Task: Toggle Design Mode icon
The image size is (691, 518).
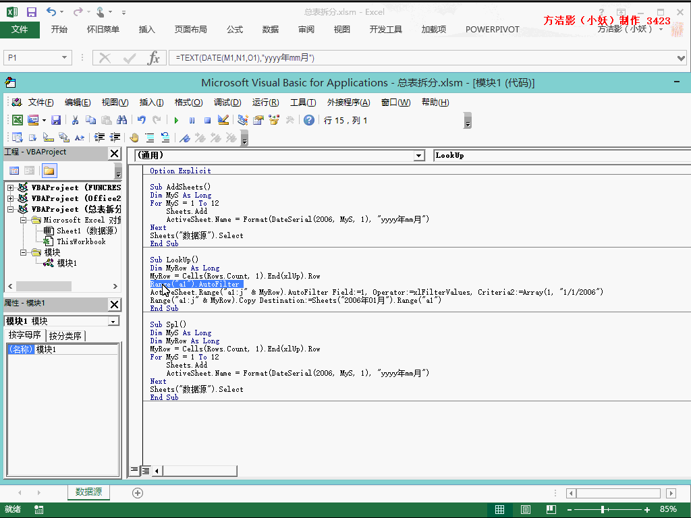Action: coord(223,120)
